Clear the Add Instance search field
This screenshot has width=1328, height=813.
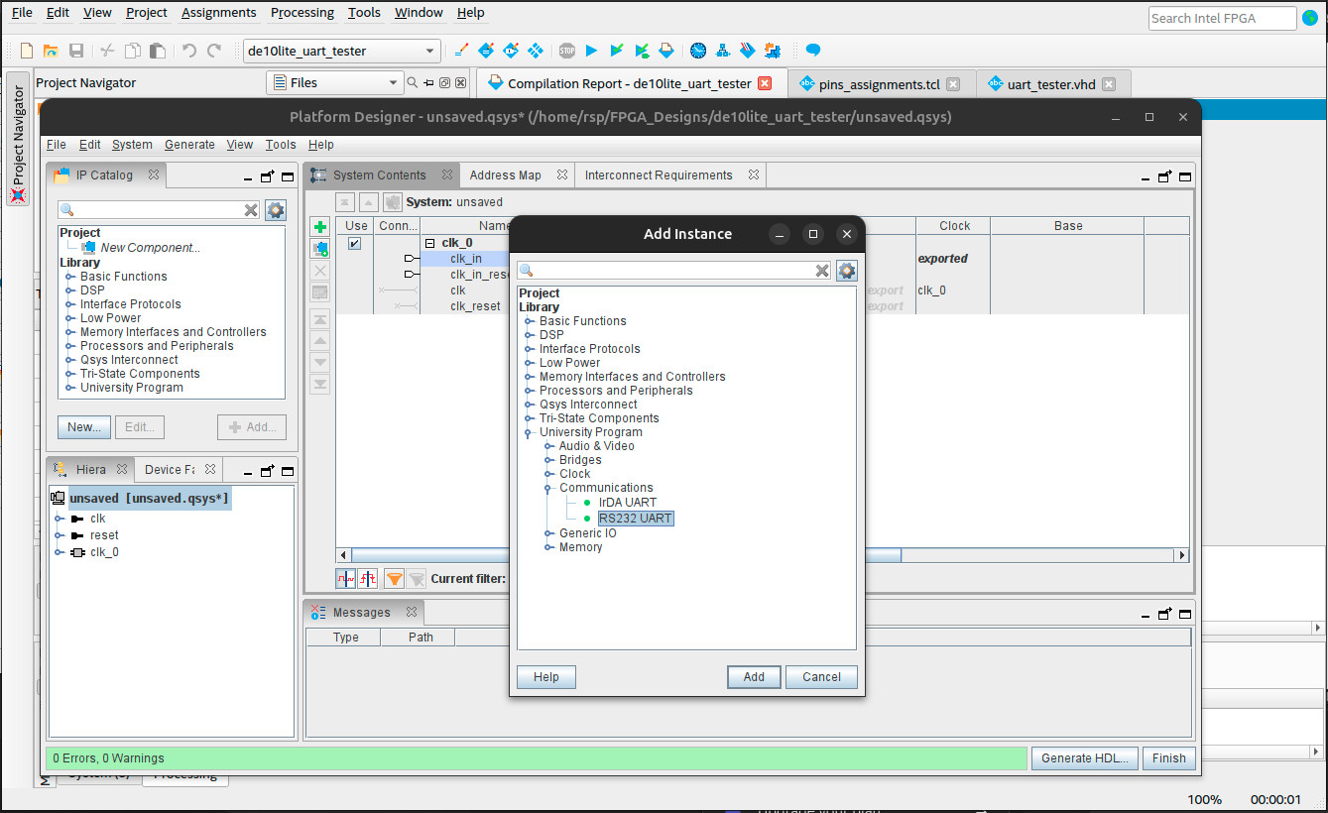tap(822, 271)
